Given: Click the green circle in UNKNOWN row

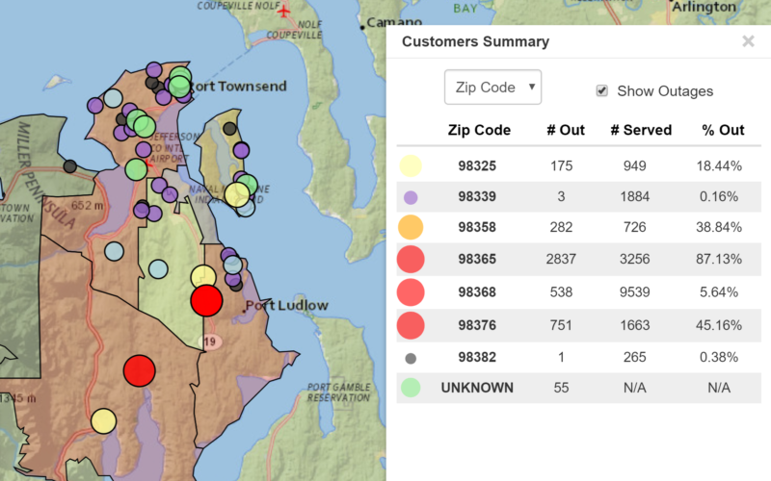Looking at the screenshot, I should click(411, 388).
